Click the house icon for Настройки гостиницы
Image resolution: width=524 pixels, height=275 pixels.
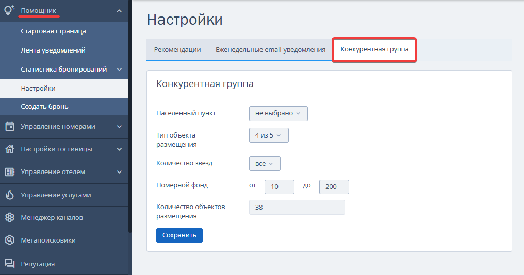point(10,149)
